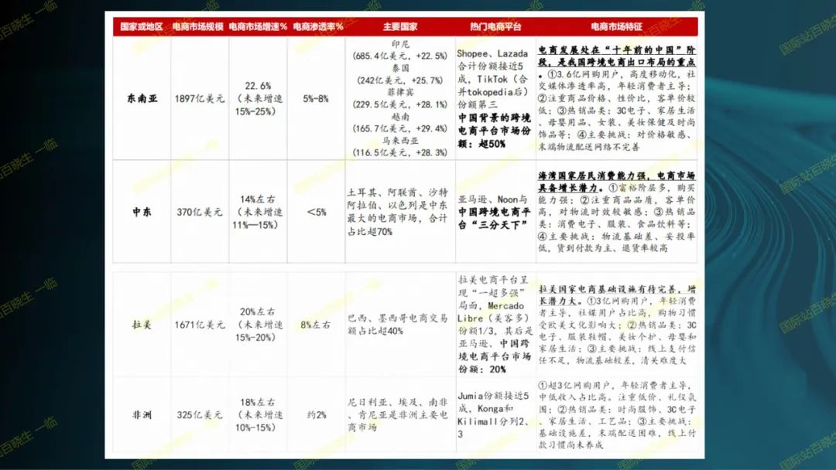Click the '电商市场规模' column header
The height and width of the screenshot is (470, 836).
click(198, 26)
